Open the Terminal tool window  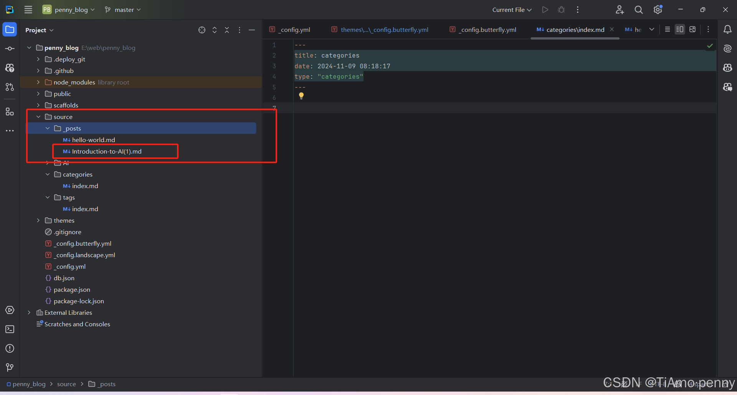(x=10, y=329)
